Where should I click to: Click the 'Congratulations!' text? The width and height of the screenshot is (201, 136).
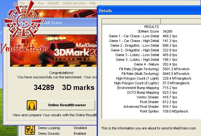[61, 73]
